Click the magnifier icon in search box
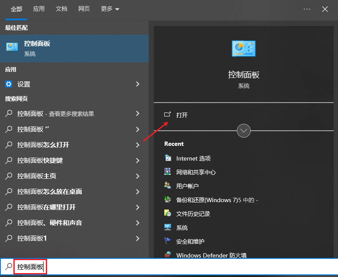338x277 pixels. tap(9, 267)
